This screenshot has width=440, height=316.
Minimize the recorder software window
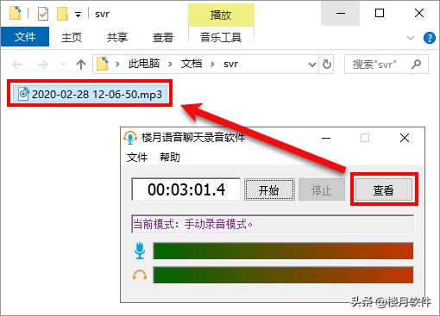tap(326, 138)
